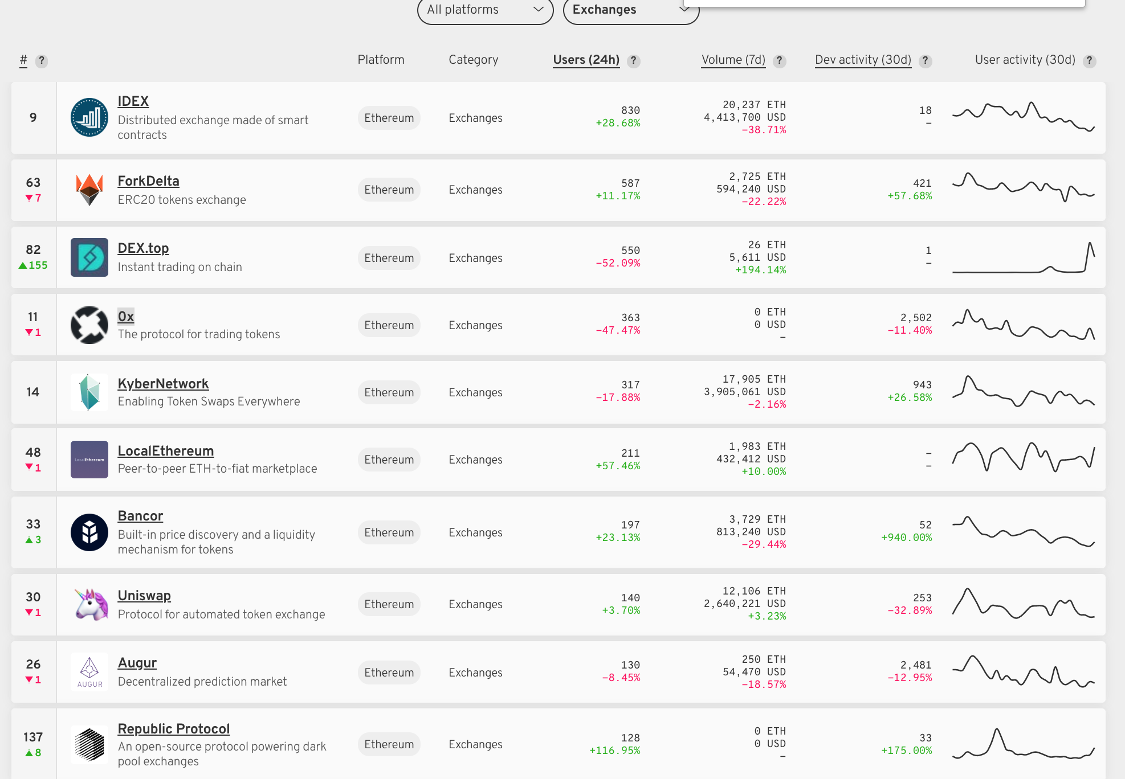Show help for Users (24h) column
This screenshot has width=1125, height=779.
(x=633, y=61)
